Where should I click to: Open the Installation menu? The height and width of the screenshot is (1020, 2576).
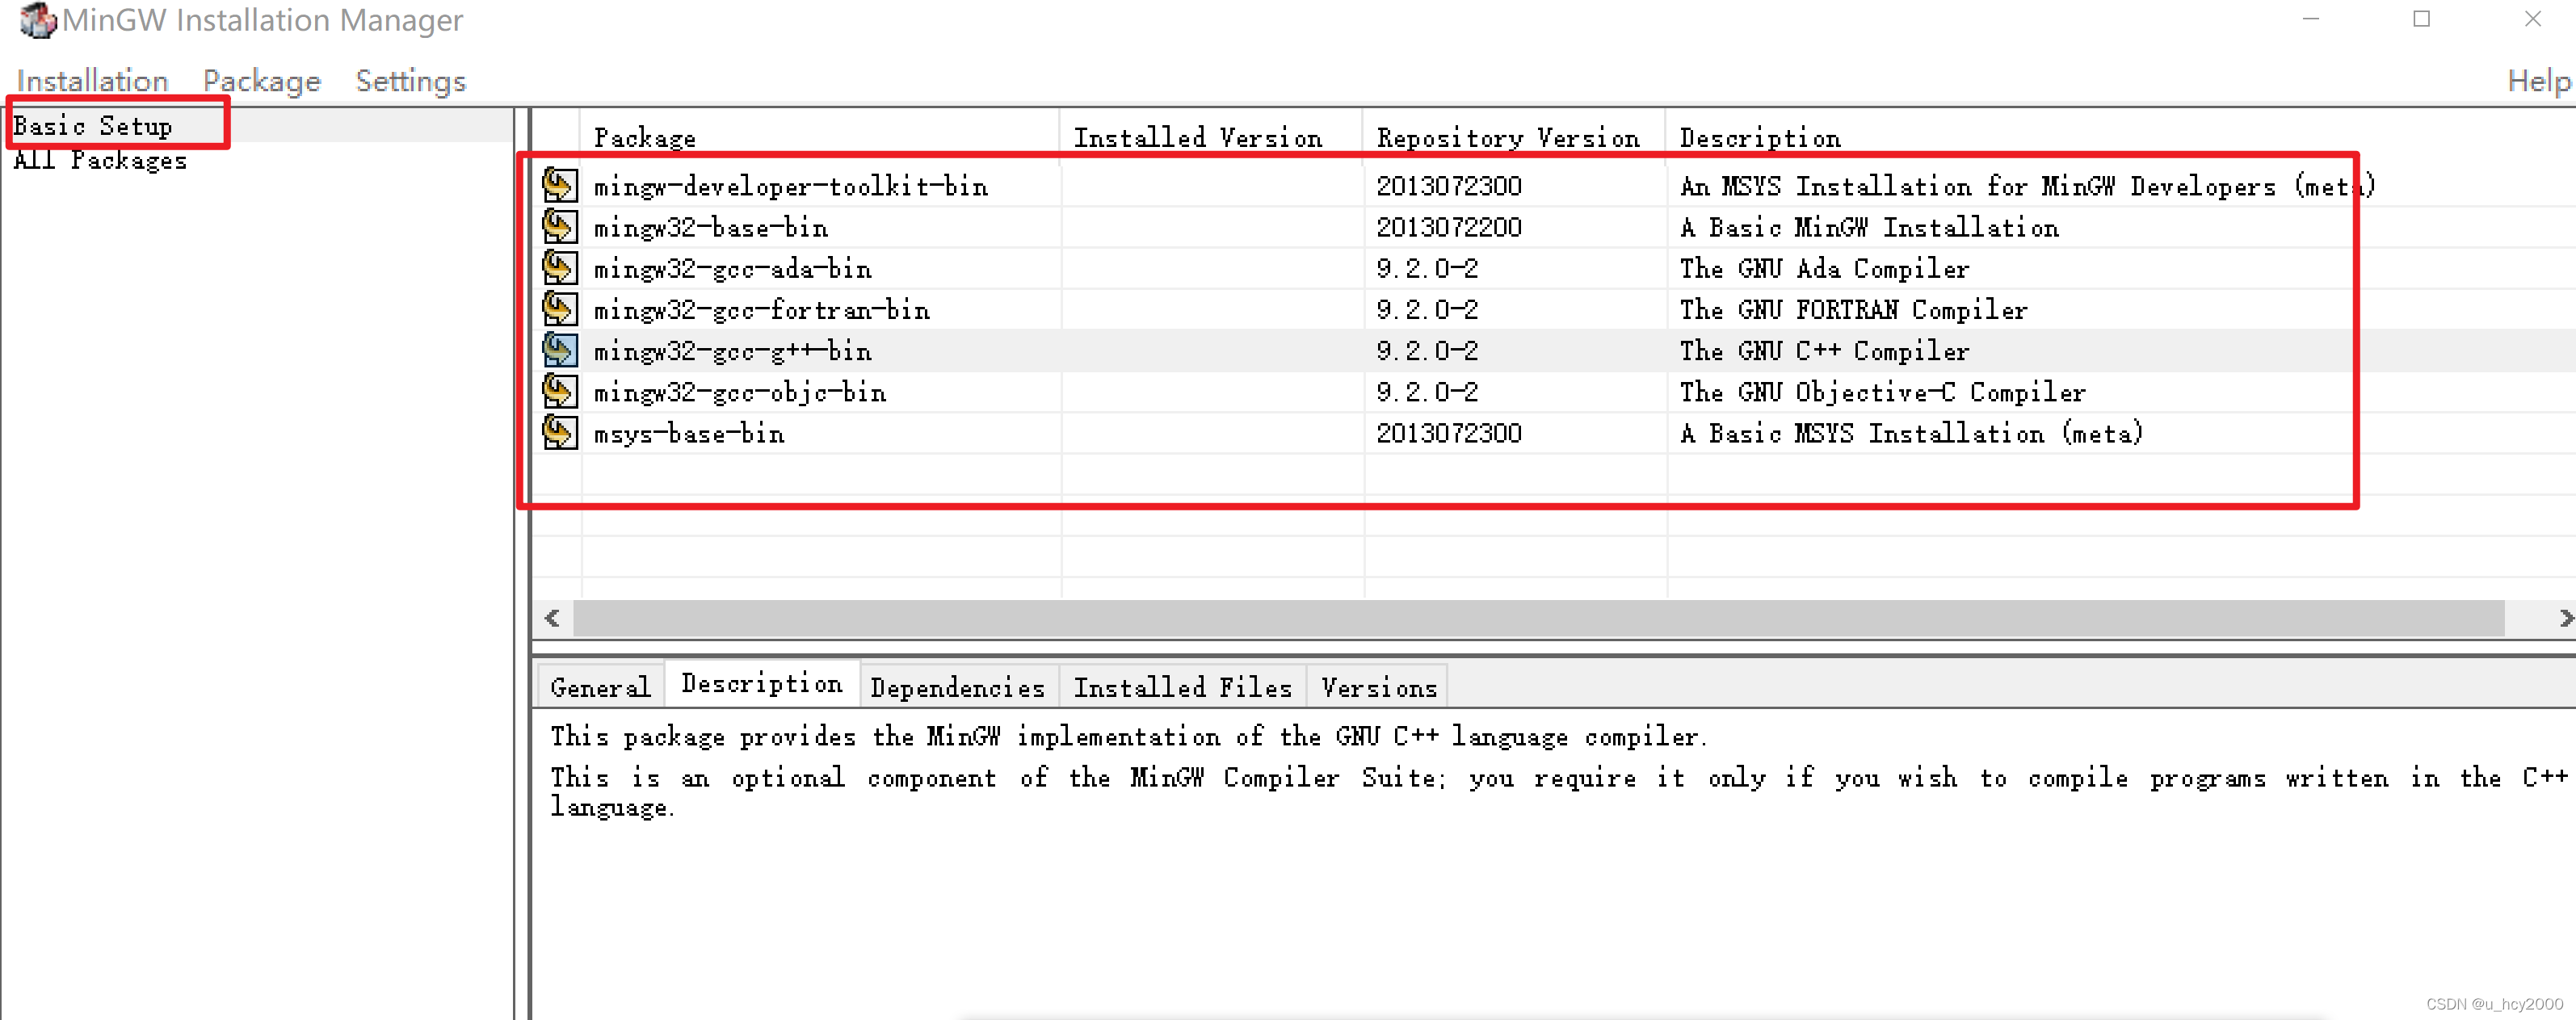[x=93, y=81]
